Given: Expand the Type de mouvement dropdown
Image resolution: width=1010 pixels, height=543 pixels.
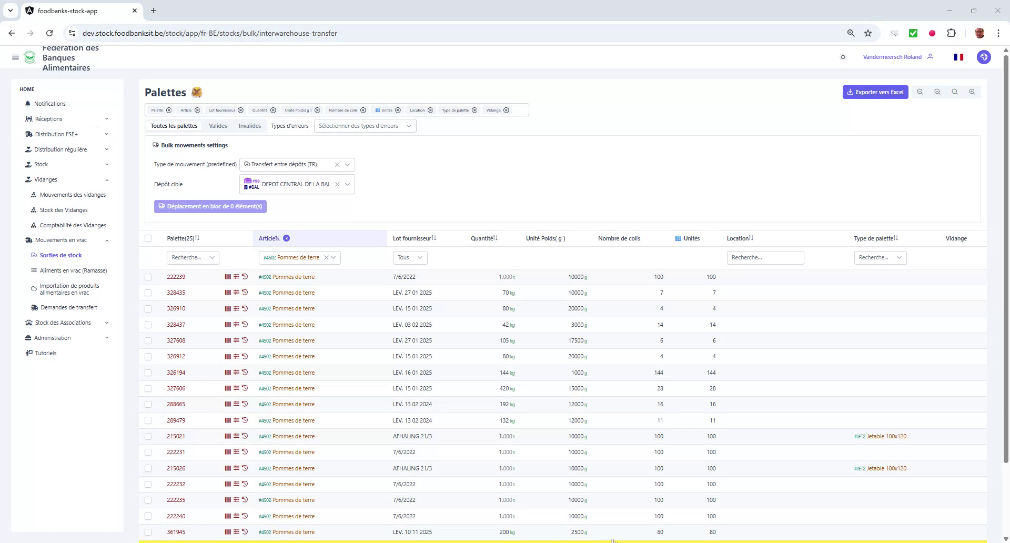Looking at the screenshot, I should pos(347,164).
